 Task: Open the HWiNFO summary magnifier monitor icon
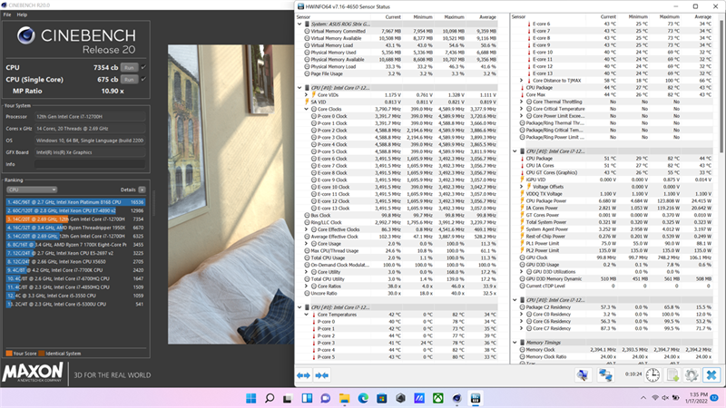583,374
